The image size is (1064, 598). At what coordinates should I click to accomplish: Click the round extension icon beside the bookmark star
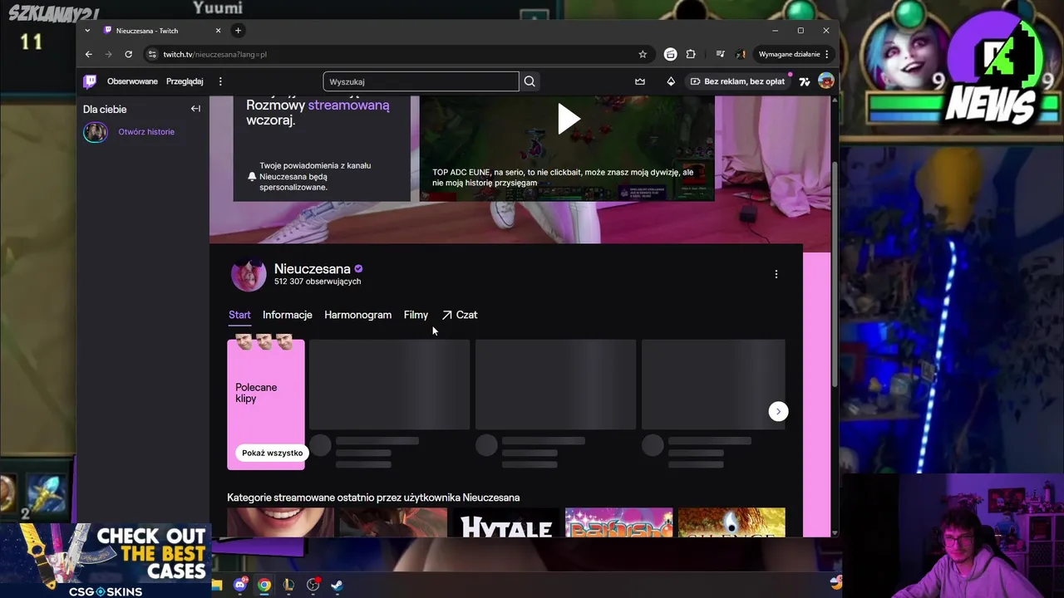pyautogui.click(x=671, y=54)
